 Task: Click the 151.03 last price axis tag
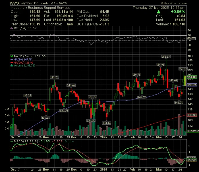pos(192,77)
